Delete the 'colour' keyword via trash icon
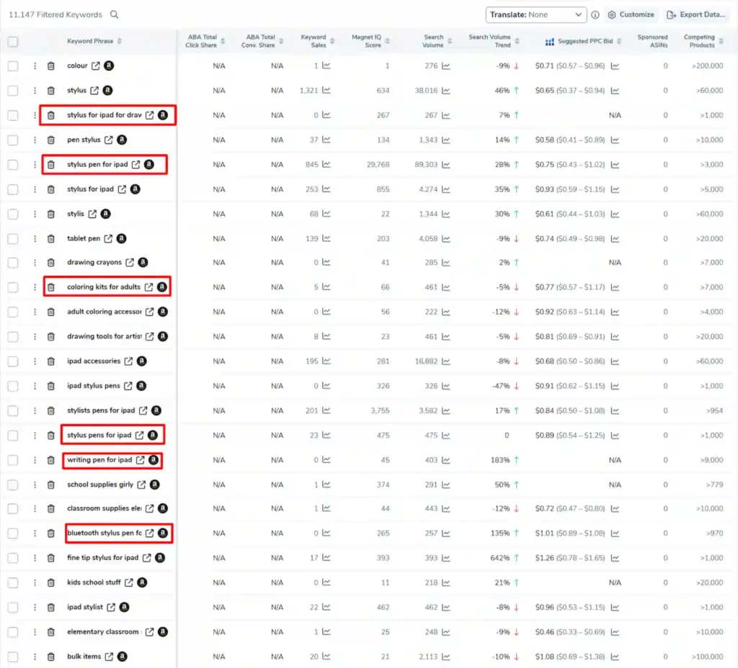 [x=51, y=66]
